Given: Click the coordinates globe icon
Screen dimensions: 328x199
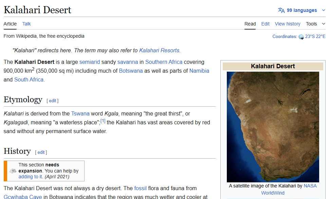Looking at the screenshot, I should (301, 37).
